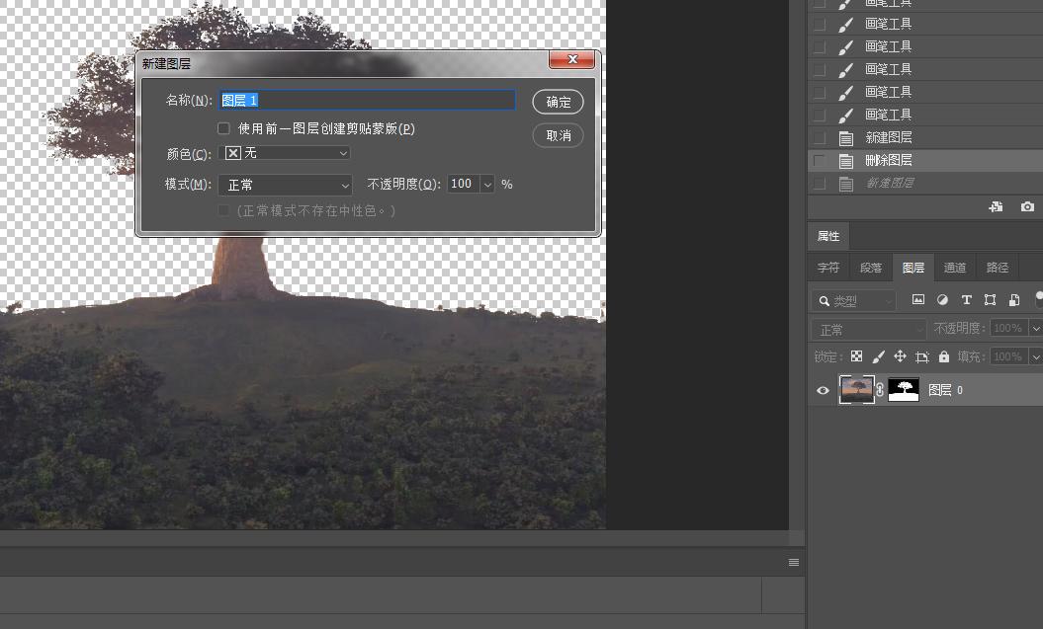Expand the 填充 dropdown arrow
Viewport: 1043px width, 629px height.
tap(1036, 356)
